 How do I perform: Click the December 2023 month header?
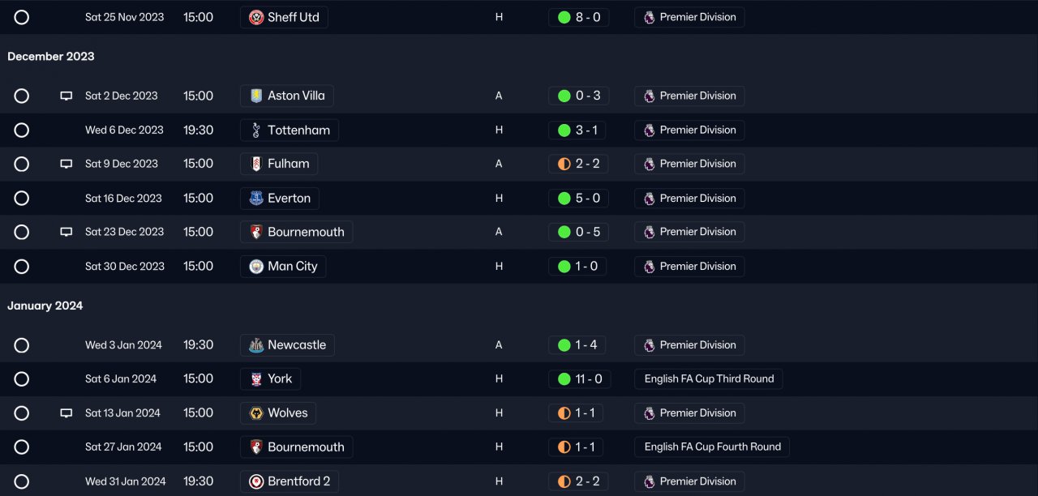[x=51, y=57]
